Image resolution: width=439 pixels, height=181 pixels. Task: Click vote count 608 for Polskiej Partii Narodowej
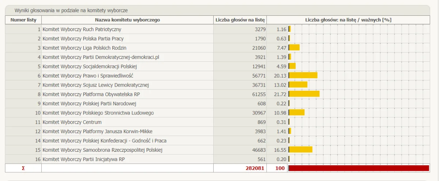[x=262, y=103]
